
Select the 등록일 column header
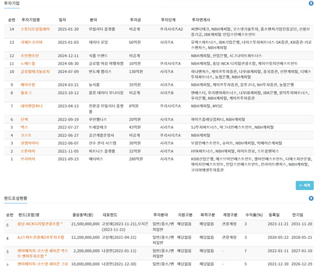coord(274,215)
